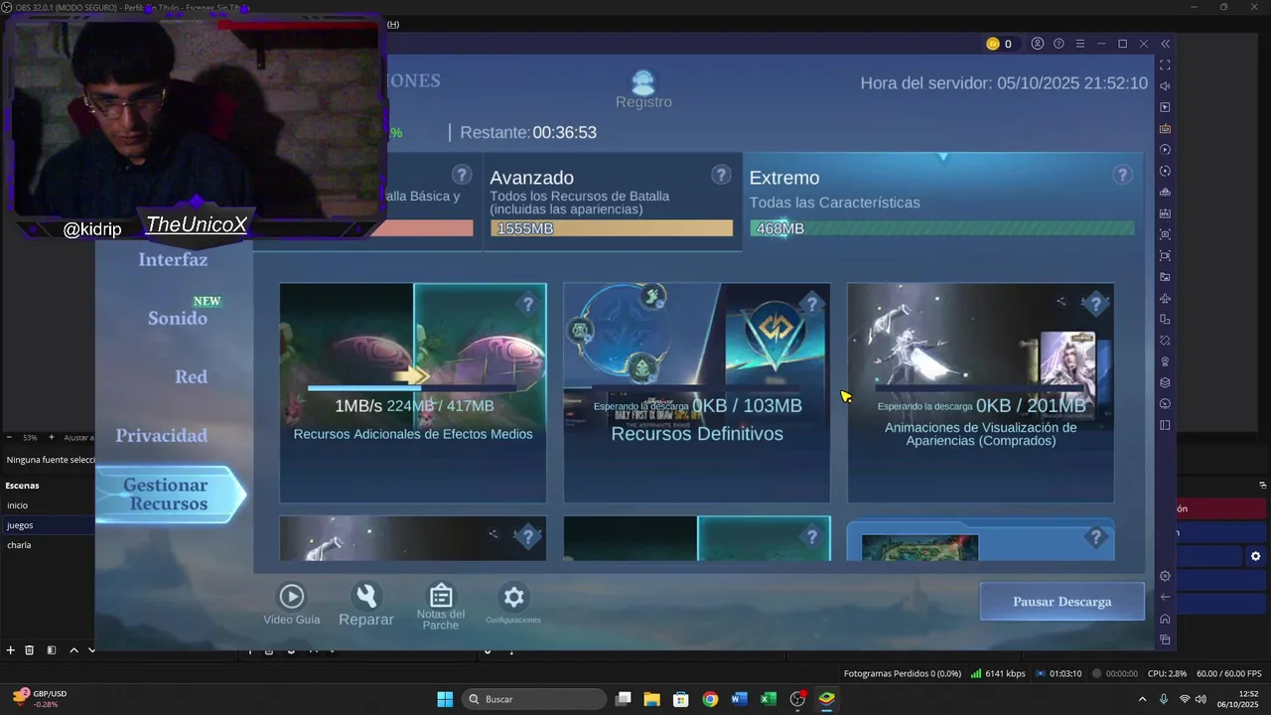The width and height of the screenshot is (1271, 715).
Task: Click share icon on Animaciones de Visualización card
Action: 1060,301
